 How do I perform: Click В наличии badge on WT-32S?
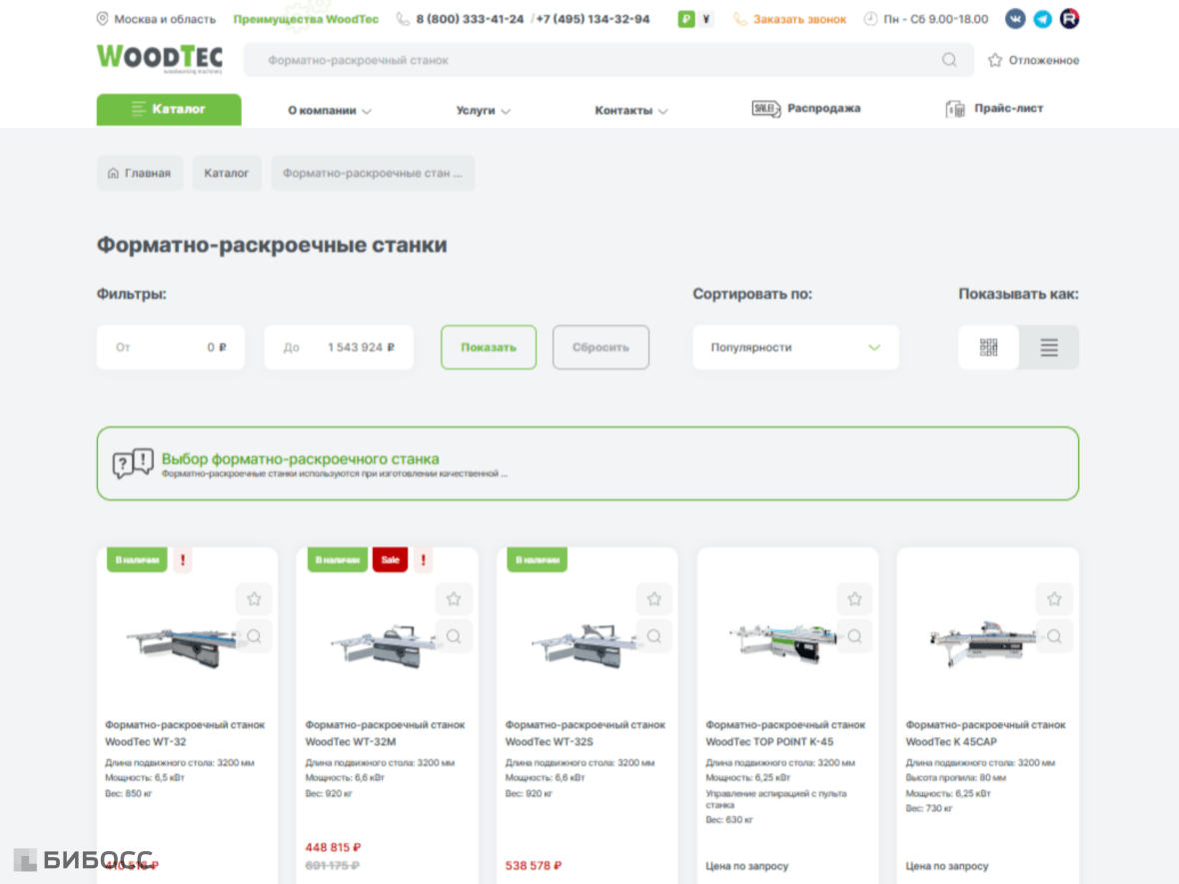point(538,560)
